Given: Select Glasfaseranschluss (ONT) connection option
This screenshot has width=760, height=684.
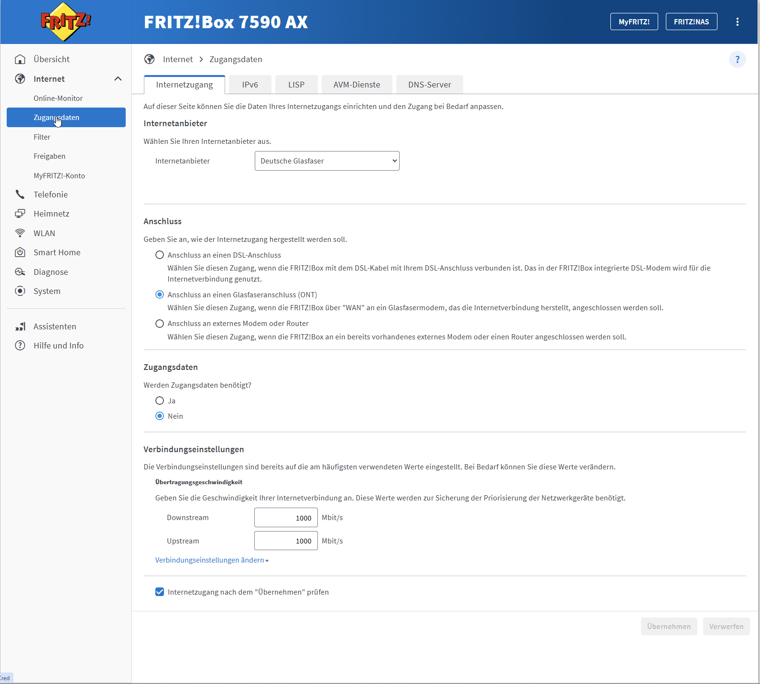Looking at the screenshot, I should [160, 295].
